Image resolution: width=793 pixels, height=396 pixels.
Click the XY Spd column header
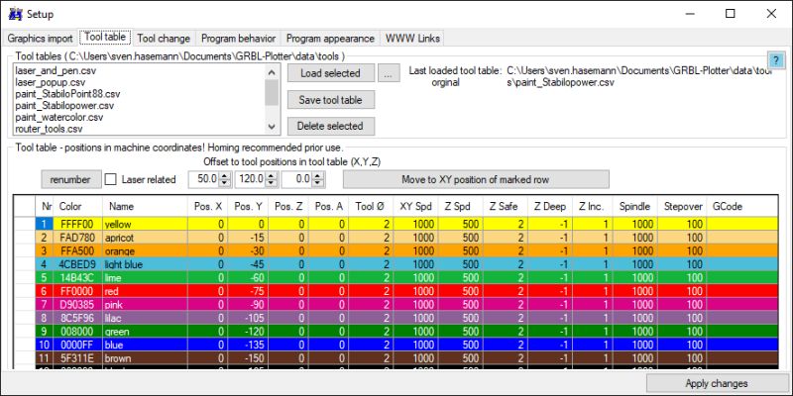[415, 206]
